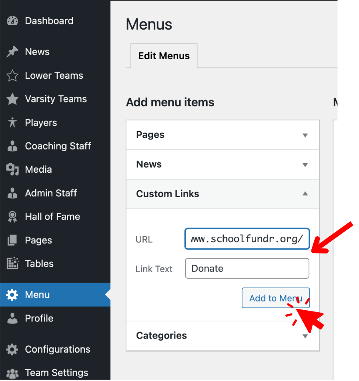Click the Lower Teams star icon
The height and width of the screenshot is (381, 359).
tap(12, 75)
